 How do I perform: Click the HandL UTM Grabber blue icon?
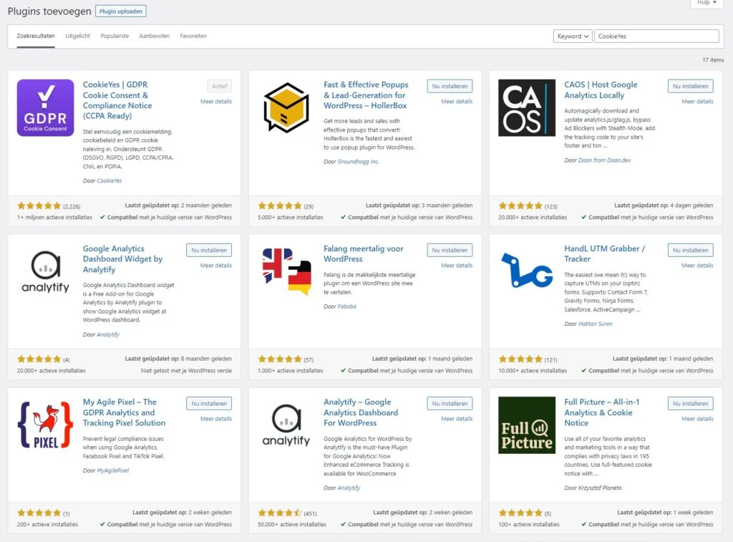(x=526, y=271)
